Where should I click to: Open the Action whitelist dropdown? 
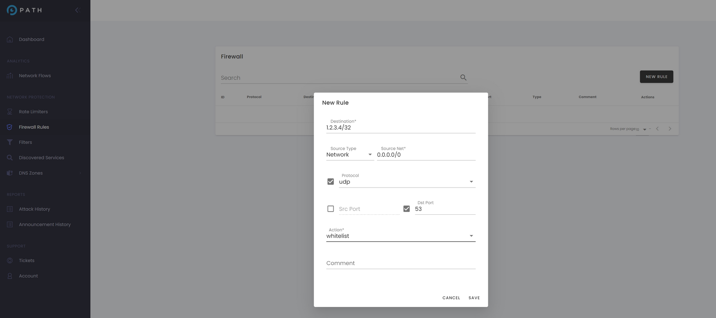click(x=401, y=236)
